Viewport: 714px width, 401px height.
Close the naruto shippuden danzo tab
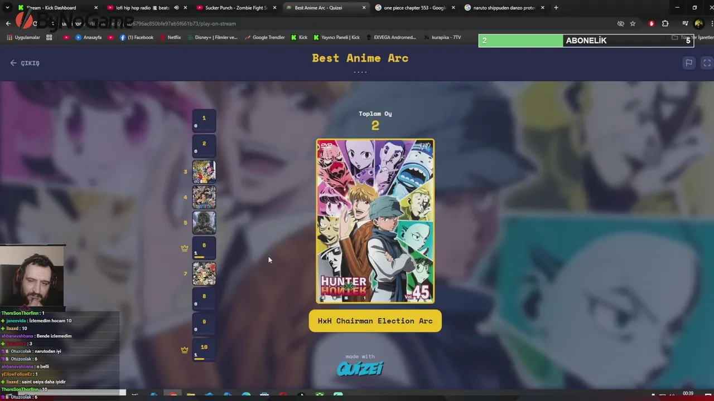tap(542, 8)
